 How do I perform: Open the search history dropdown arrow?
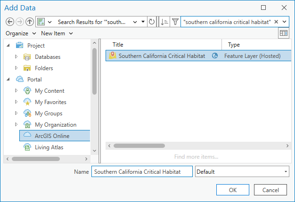coord(284,22)
